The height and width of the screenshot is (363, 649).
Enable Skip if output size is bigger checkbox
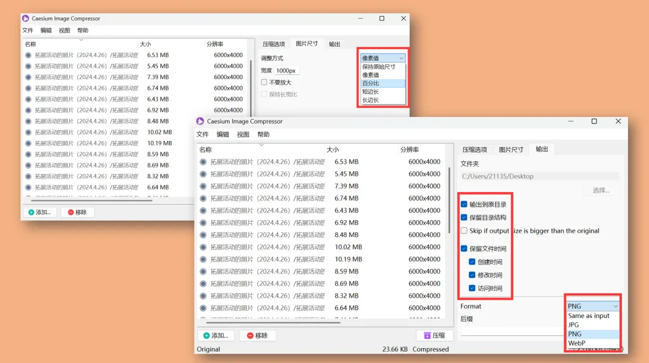point(464,230)
